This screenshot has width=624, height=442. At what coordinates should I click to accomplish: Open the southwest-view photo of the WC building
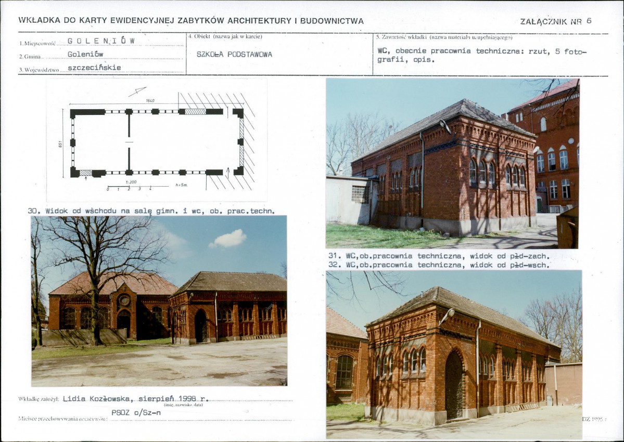(452, 163)
